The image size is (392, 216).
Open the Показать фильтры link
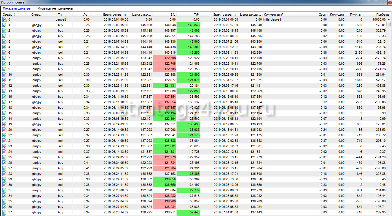17,9
